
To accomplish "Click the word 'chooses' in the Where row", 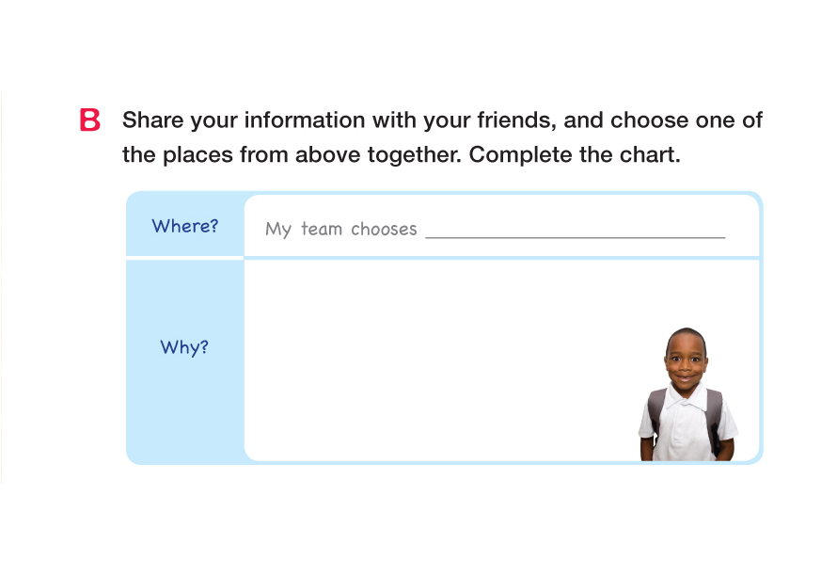I will pos(384,229).
